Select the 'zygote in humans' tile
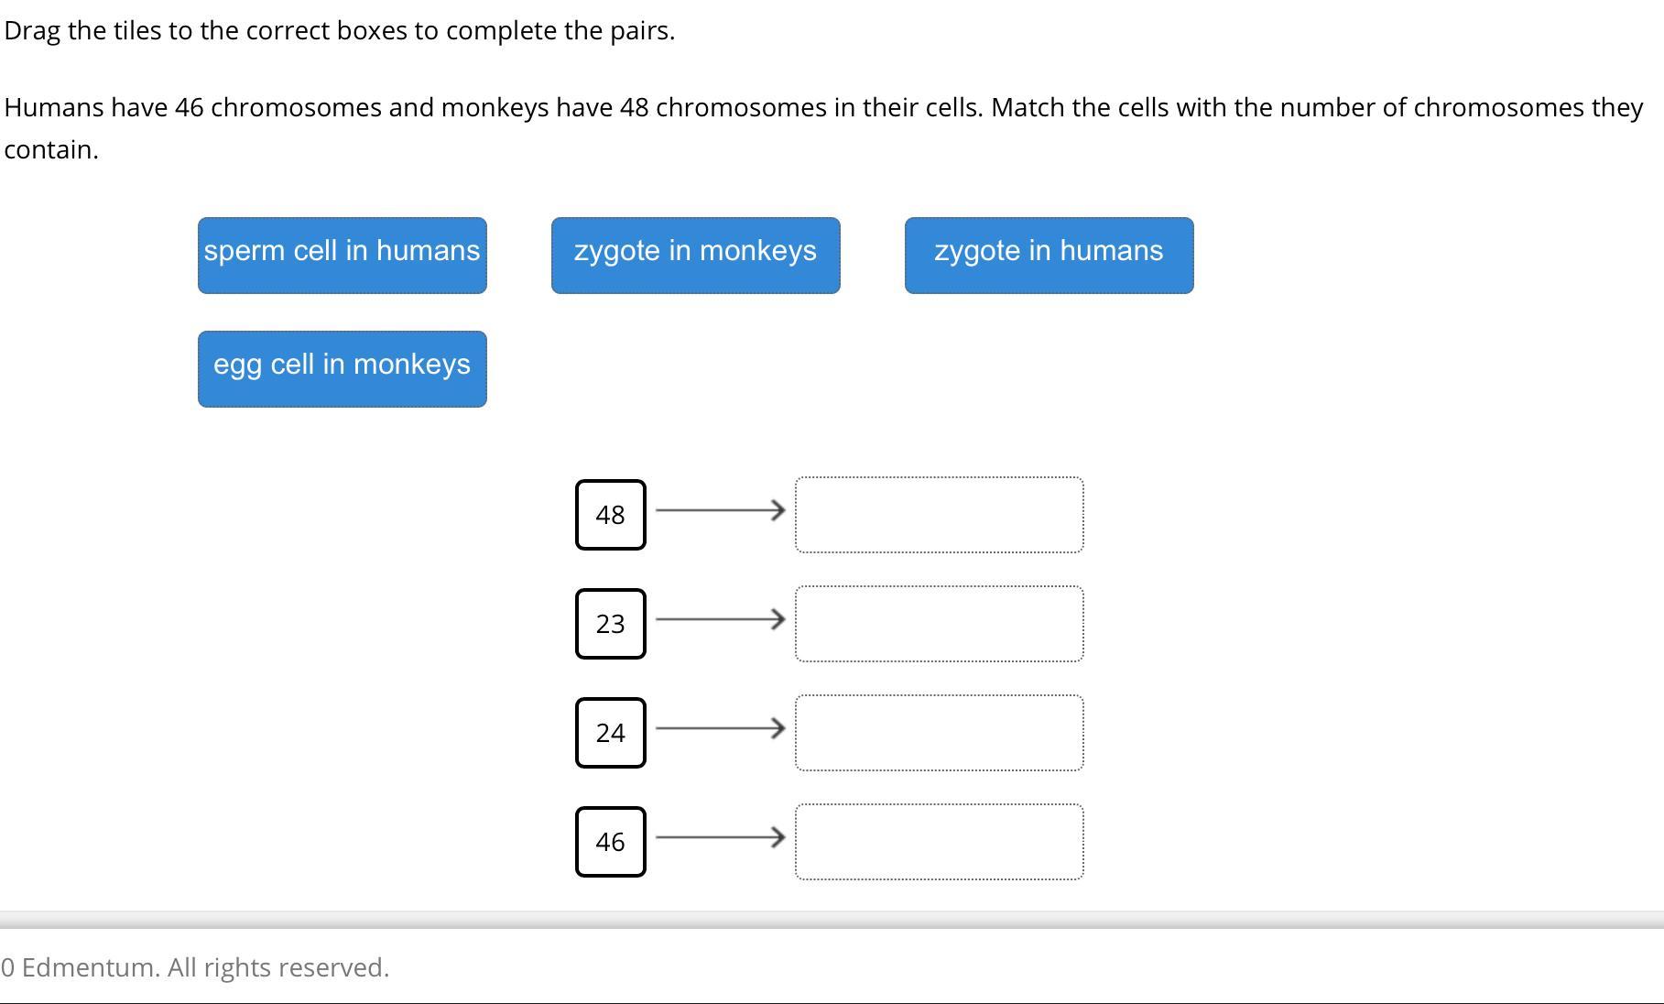1664x1004 pixels. [x=1050, y=256]
